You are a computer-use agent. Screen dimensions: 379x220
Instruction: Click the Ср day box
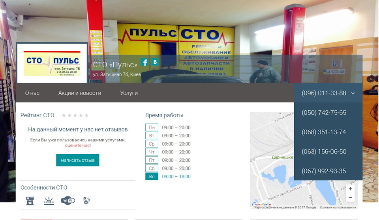152,144
